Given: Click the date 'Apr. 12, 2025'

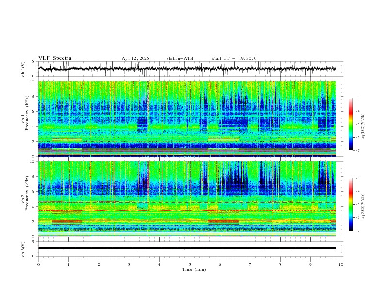Looking at the screenshot, I should tap(135, 58).
